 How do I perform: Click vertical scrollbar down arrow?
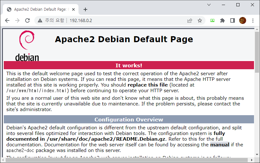point(257,155)
